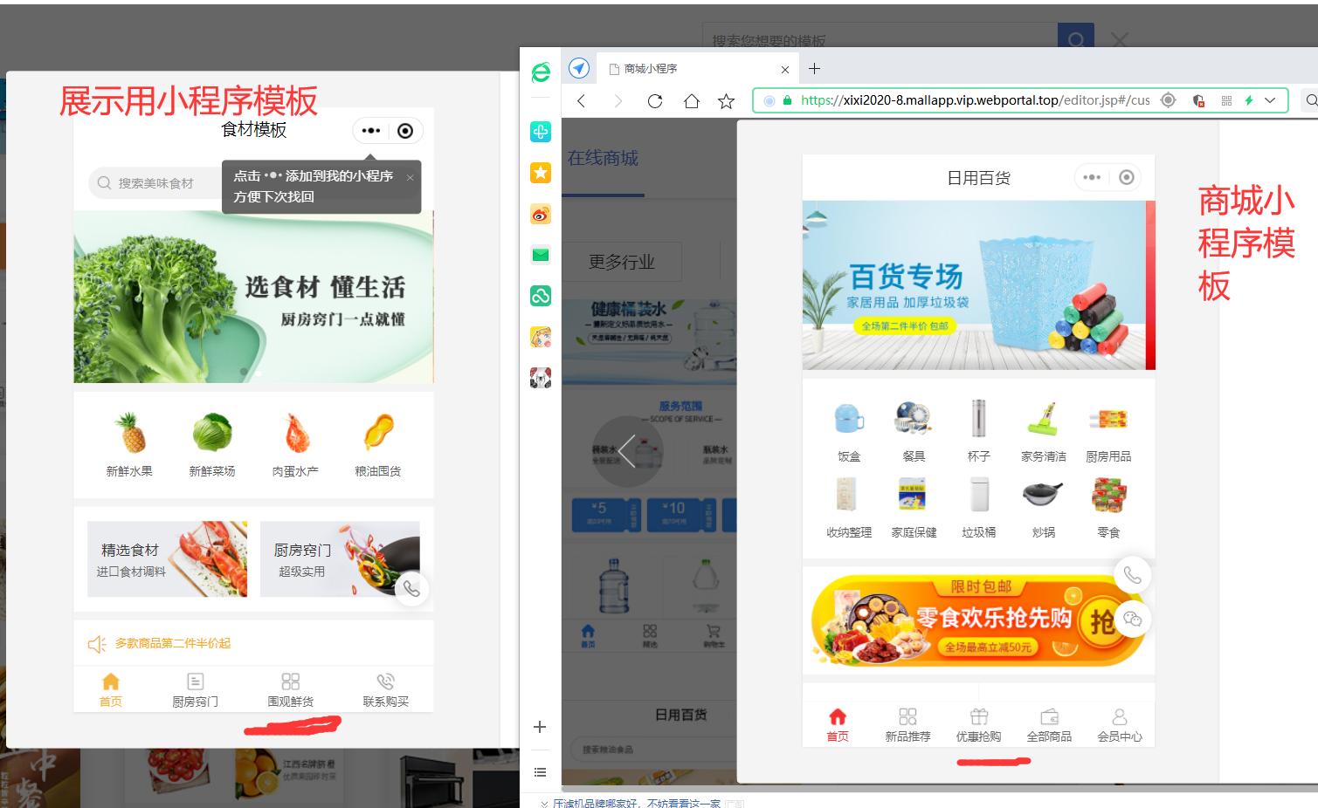Open the green mail sidebar icon
The height and width of the screenshot is (808, 1318).
[x=542, y=254]
